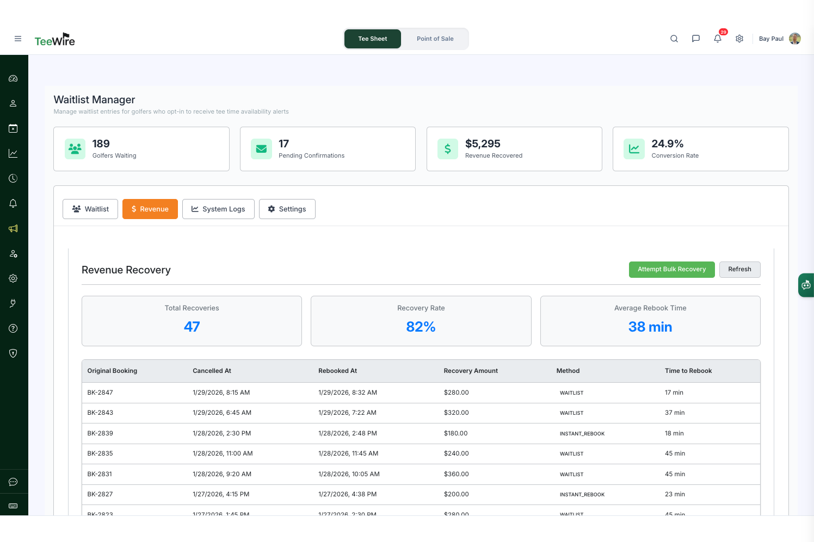The height and width of the screenshot is (542, 814).
Task: Click Original Booking column header
Action: 112,371
